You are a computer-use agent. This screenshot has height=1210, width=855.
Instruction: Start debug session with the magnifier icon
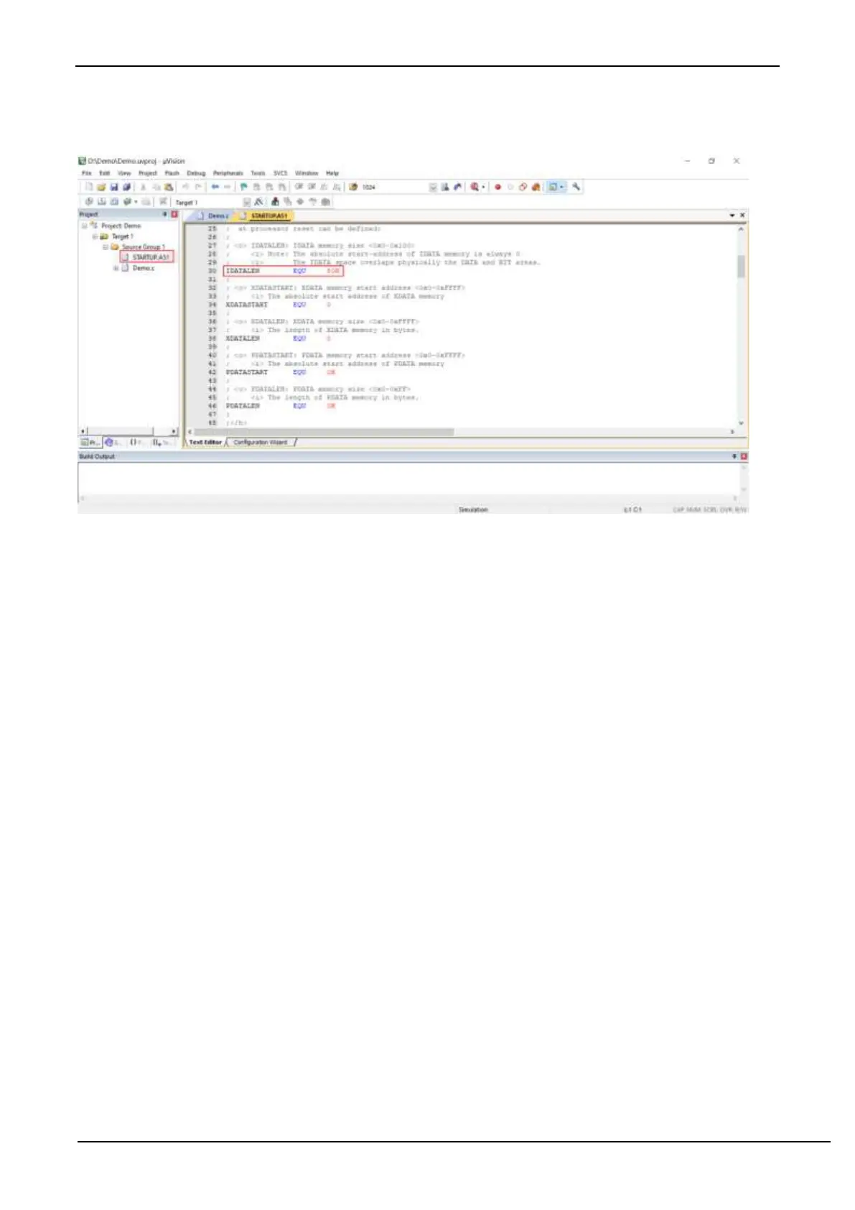pyautogui.click(x=474, y=187)
